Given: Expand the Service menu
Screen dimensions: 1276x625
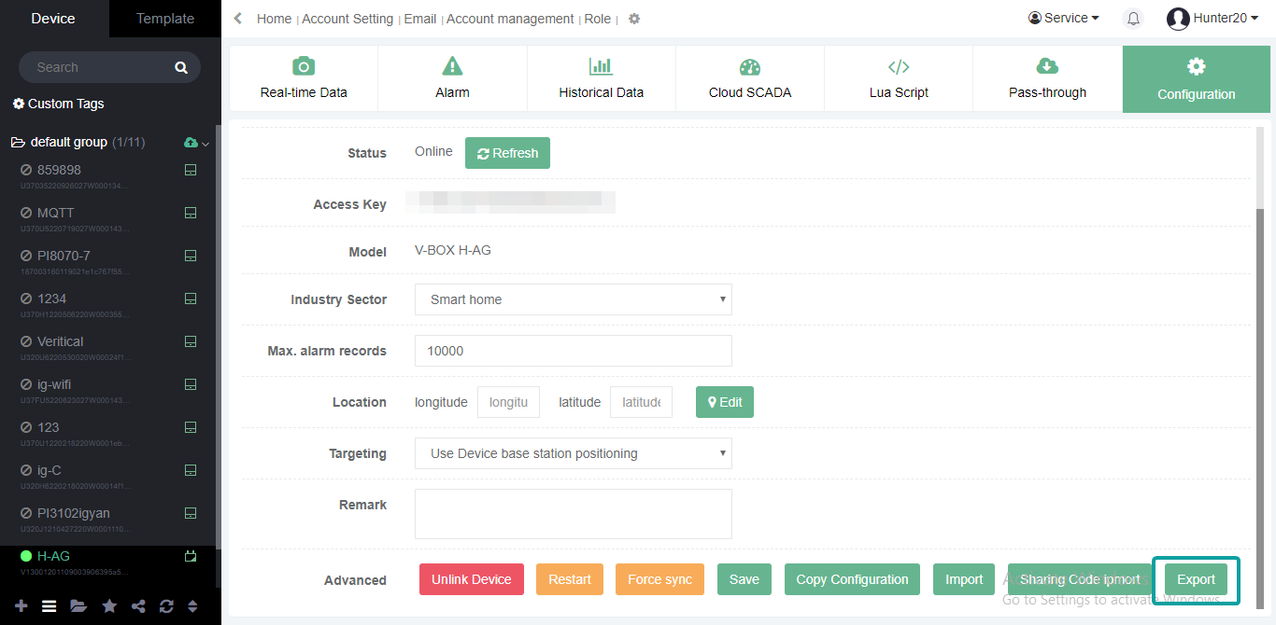Looking at the screenshot, I should click(x=1063, y=19).
